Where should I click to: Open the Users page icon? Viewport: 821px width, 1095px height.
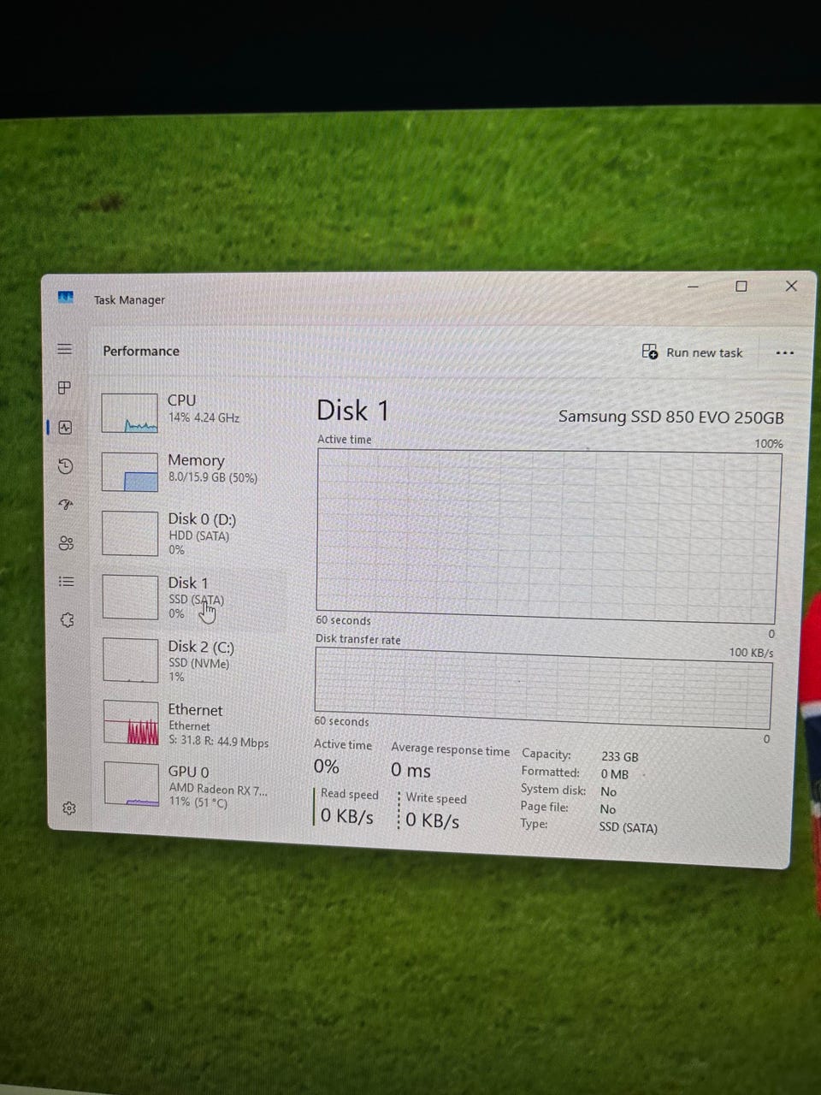[66, 543]
